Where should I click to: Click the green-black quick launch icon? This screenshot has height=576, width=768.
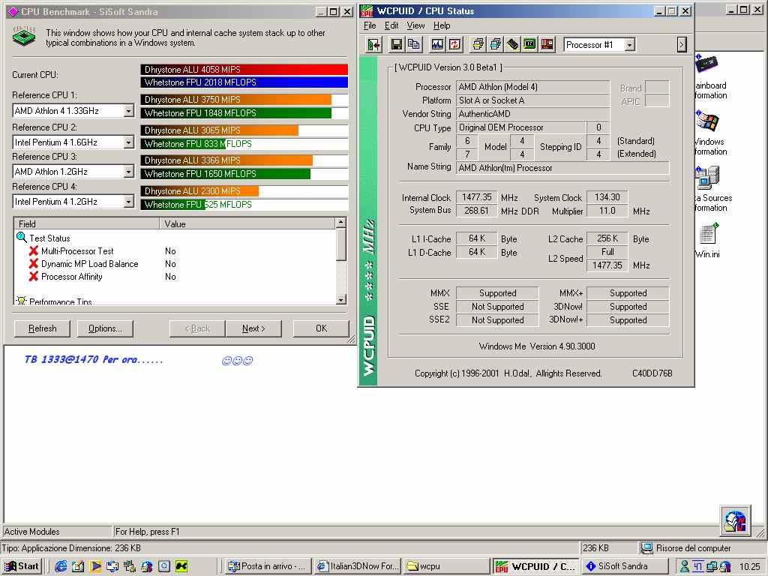click(x=181, y=566)
